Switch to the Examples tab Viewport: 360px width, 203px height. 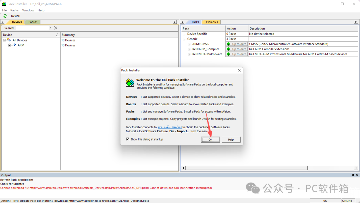coord(212,22)
